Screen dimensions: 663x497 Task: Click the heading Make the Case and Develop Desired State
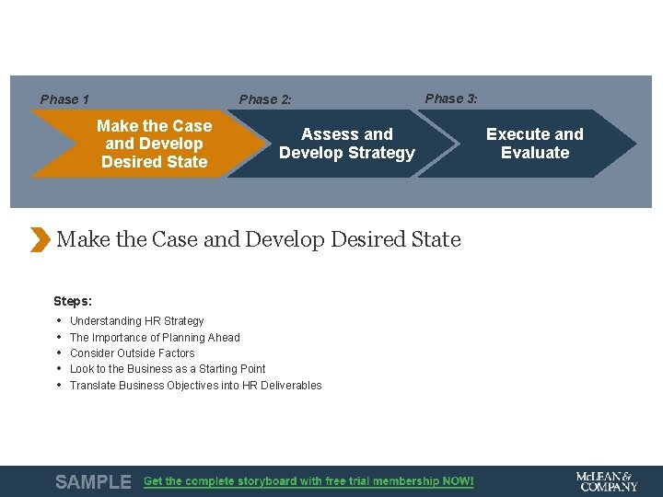(x=259, y=239)
